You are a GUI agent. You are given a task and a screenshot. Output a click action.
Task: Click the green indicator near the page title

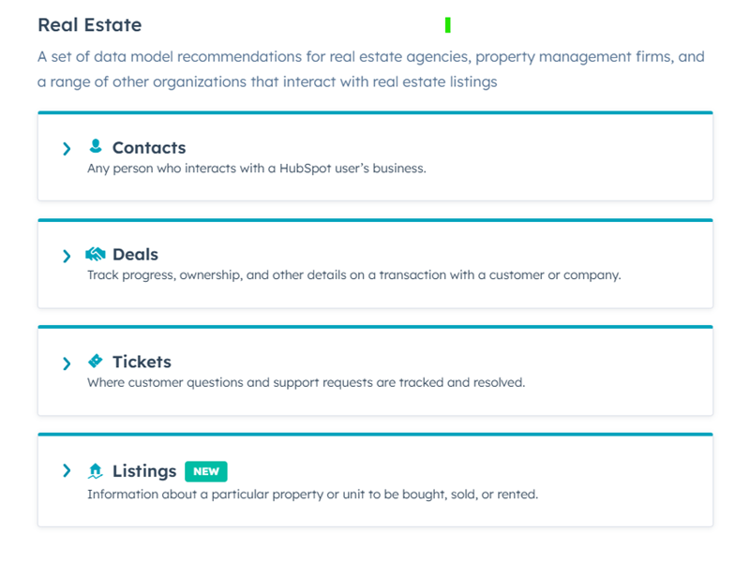pyautogui.click(x=447, y=25)
